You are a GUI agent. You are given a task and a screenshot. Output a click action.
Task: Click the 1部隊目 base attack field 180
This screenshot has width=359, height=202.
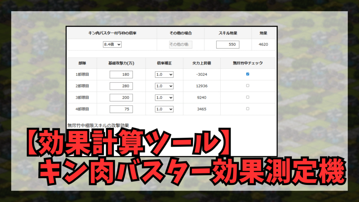tap(121, 74)
